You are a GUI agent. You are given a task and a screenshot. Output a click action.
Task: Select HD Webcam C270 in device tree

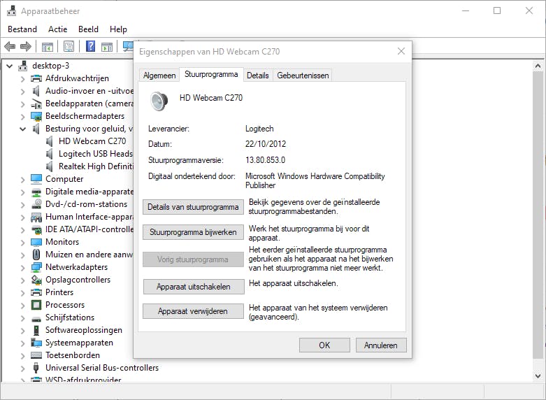[92, 141]
